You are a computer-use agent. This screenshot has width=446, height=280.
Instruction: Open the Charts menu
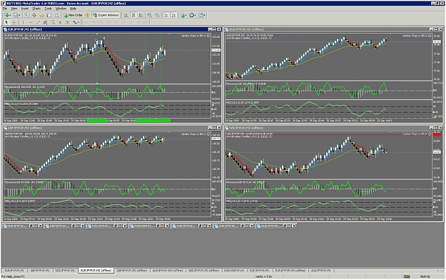(x=36, y=9)
